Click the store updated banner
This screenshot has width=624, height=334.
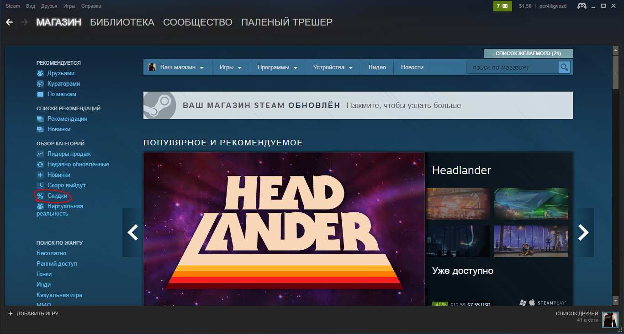[358, 105]
